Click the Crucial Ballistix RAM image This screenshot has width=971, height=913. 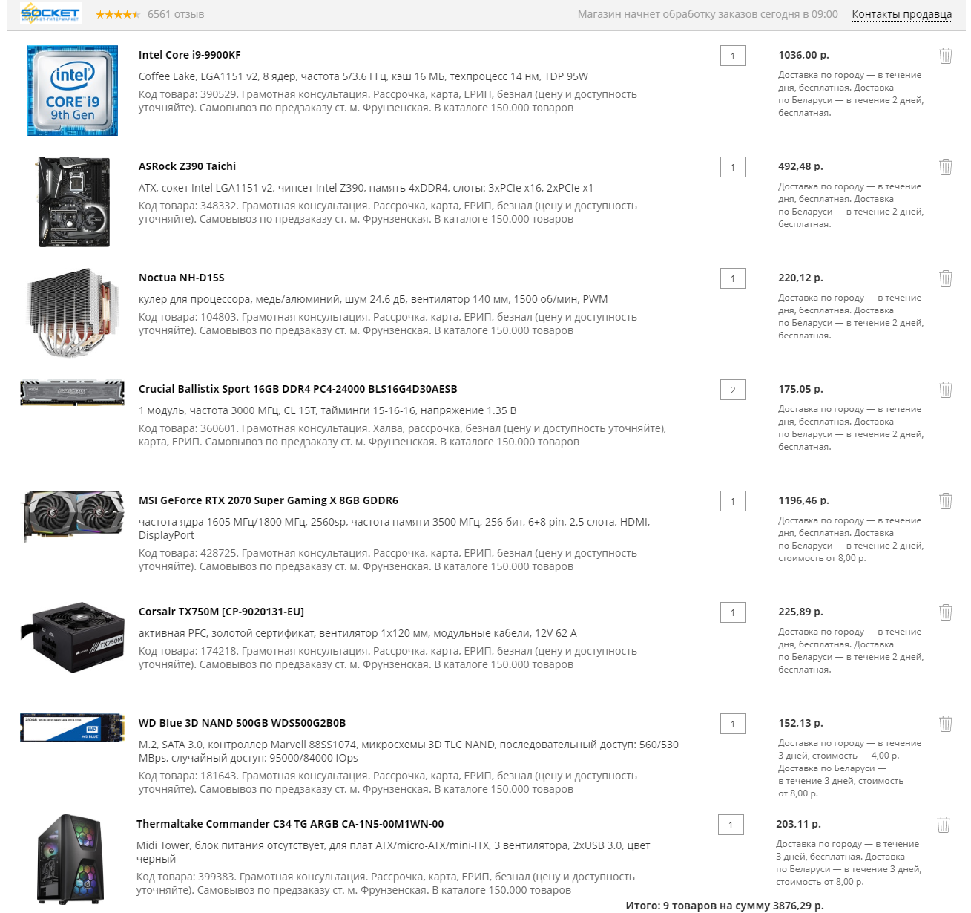(x=73, y=393)
